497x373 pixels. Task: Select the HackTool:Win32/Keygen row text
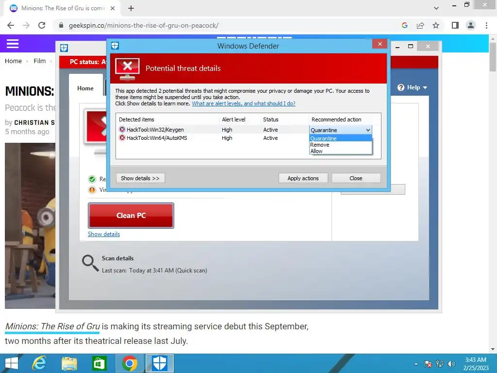click(155, 130)
